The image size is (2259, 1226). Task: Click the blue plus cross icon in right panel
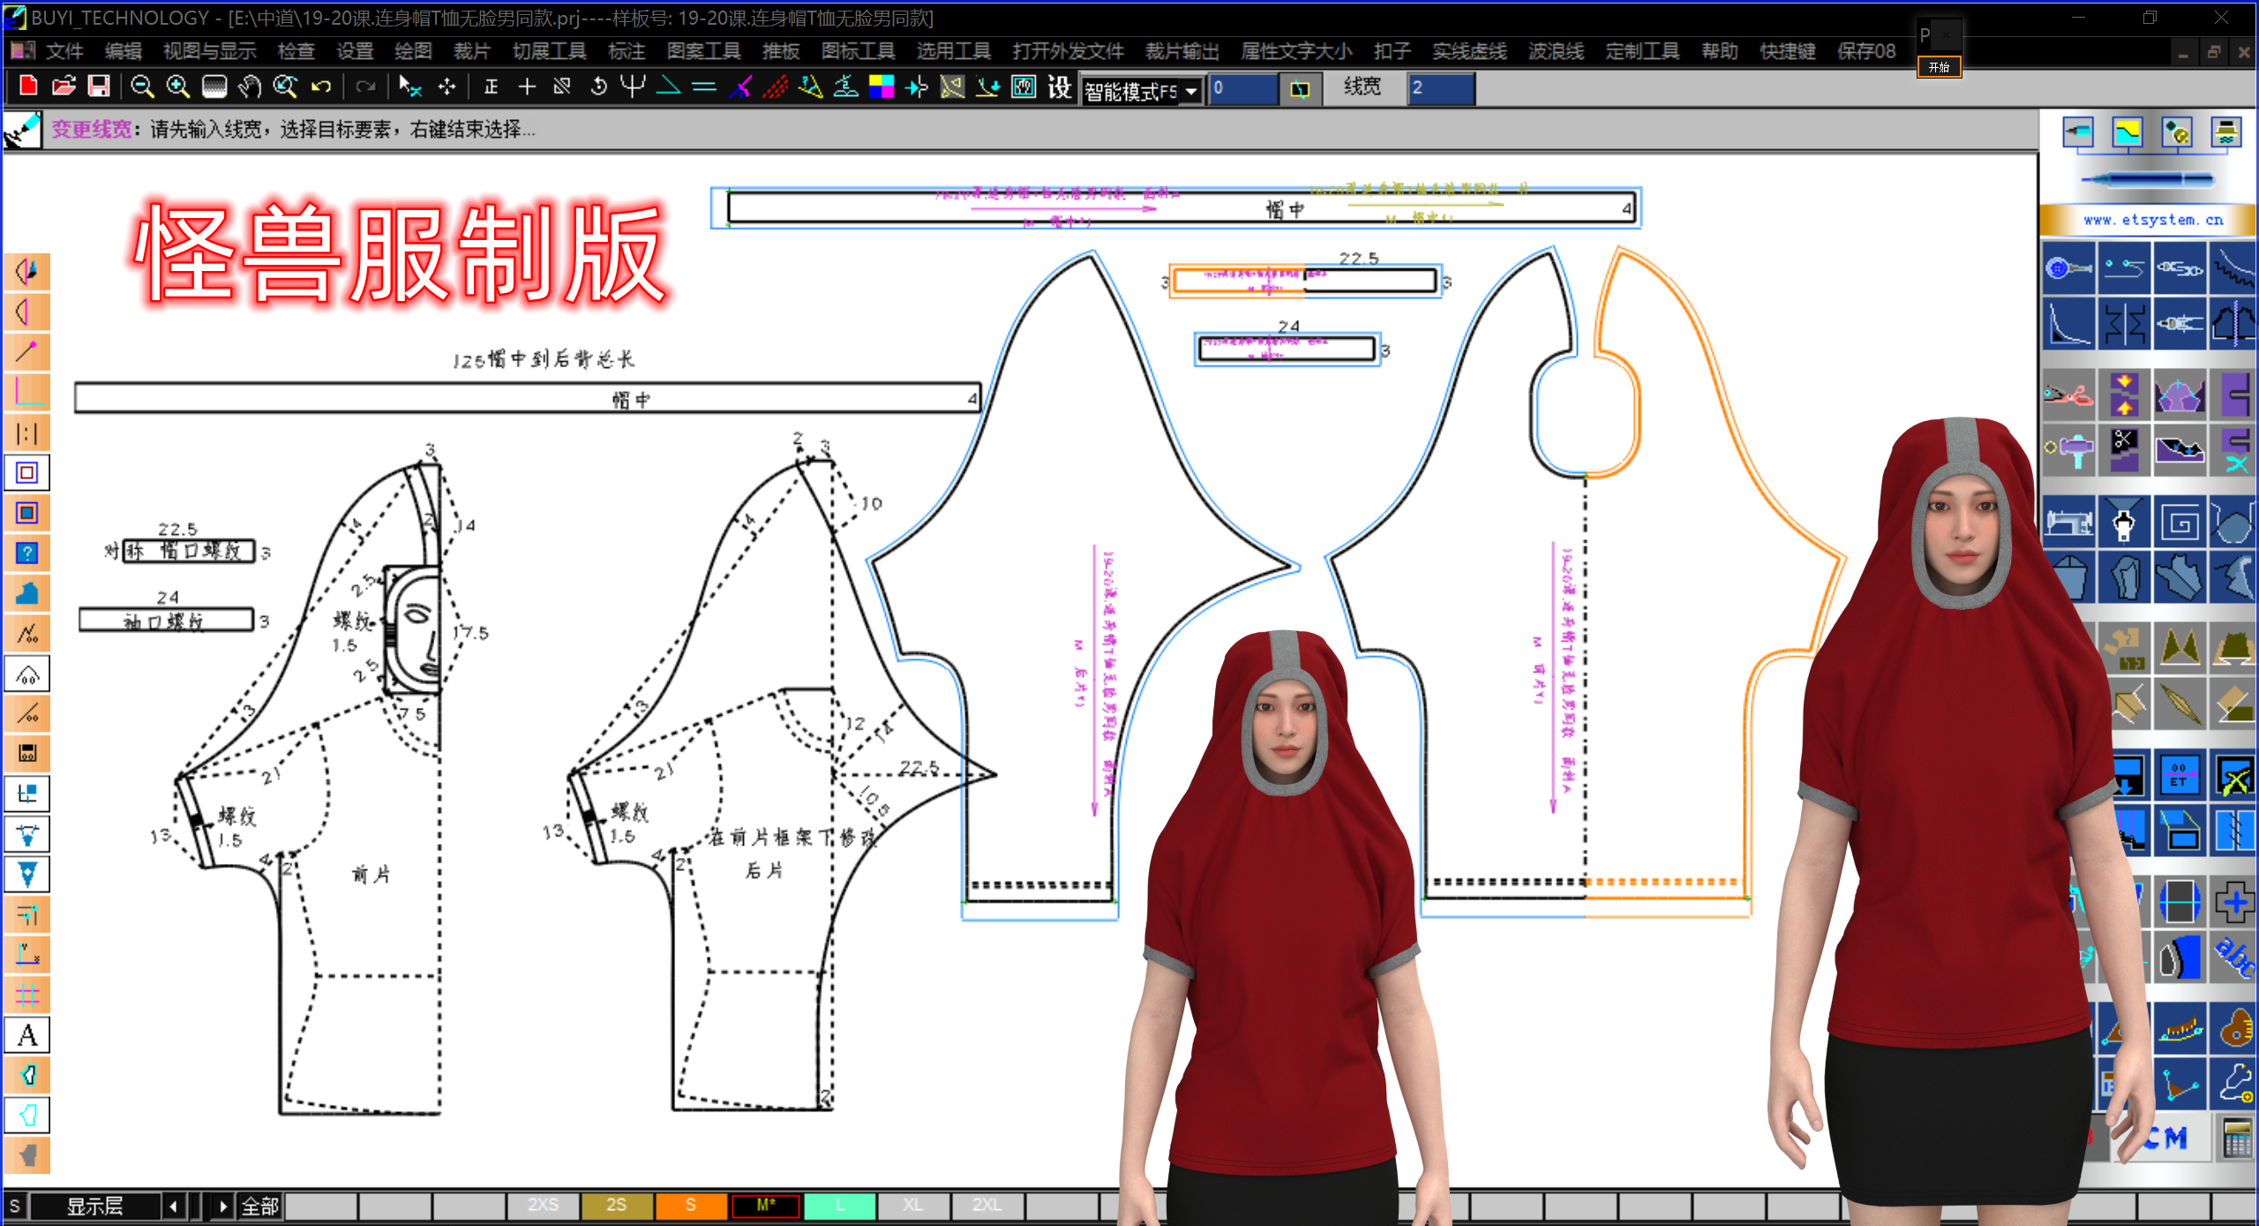tap(2235, 902)
